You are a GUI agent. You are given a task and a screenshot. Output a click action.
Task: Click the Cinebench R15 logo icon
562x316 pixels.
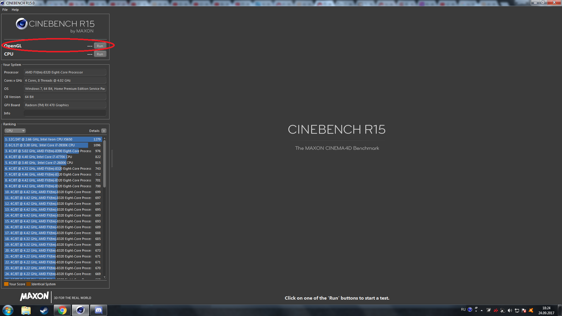(x=22, y=24)
